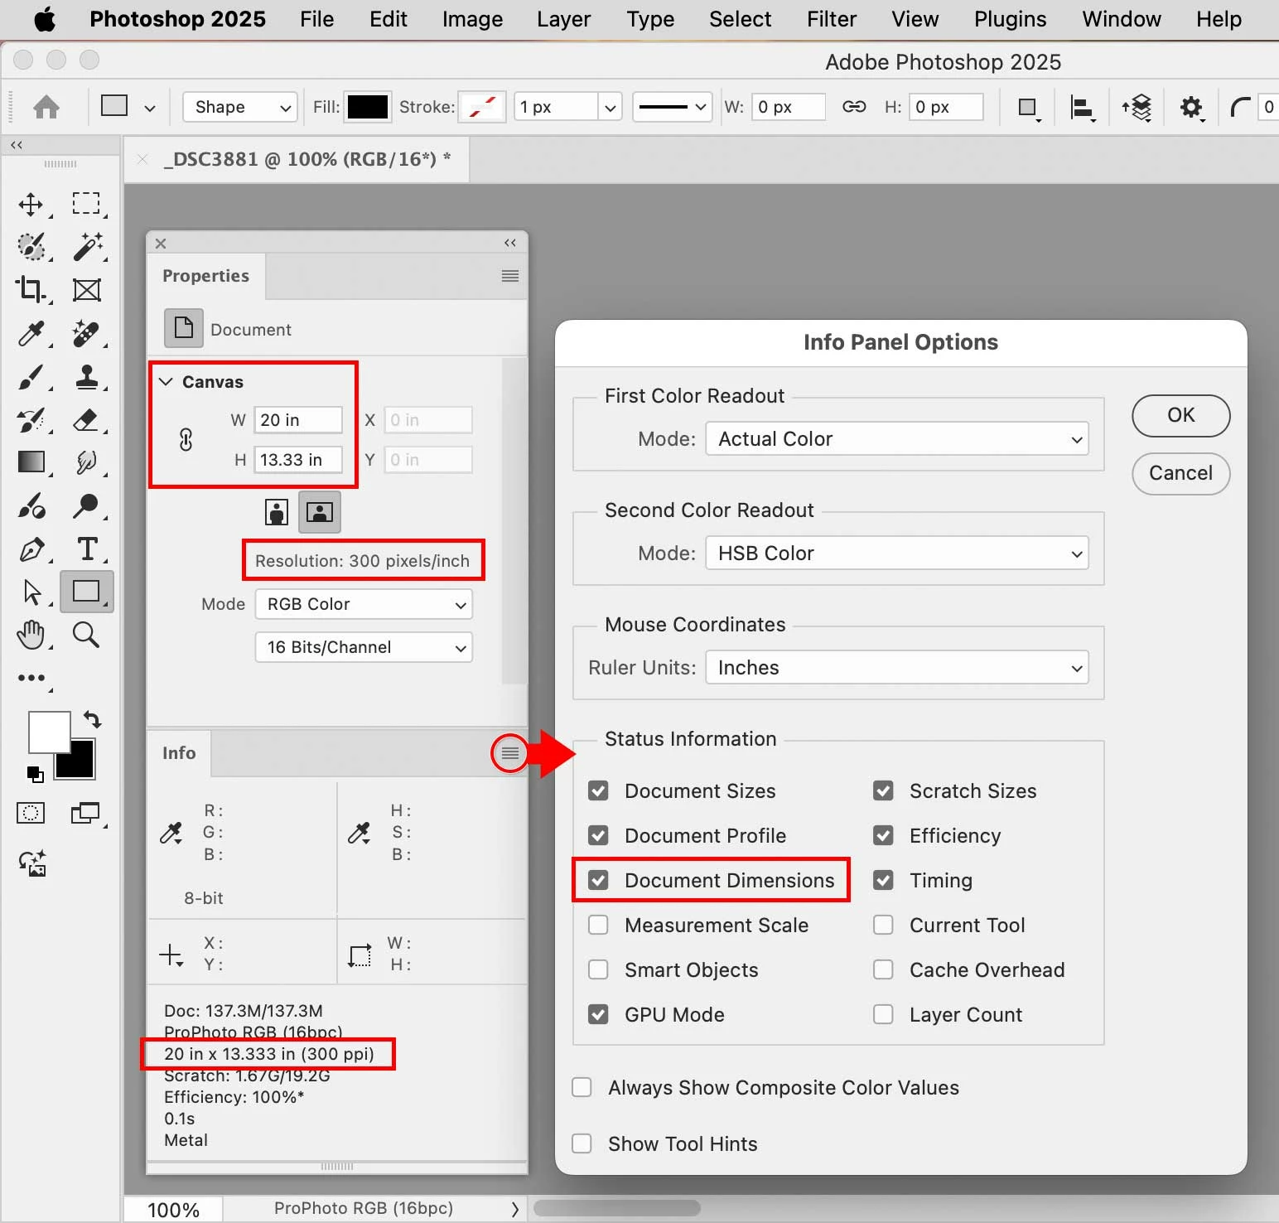
Task: Open the Shape tool mode dropdown
Action: point(240,107)
